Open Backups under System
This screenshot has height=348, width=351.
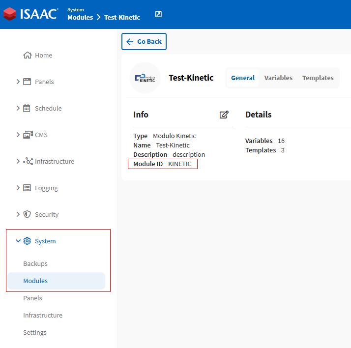[35, 263]
